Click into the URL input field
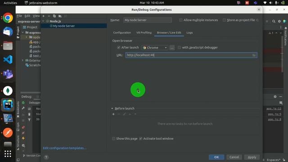 point(191,55)
